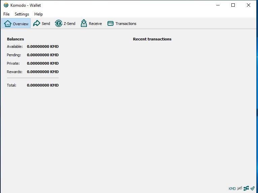Viewport: 258px width, 193px height.
Task: Close the Komodo Wallet window
Action: coord(249,5)
